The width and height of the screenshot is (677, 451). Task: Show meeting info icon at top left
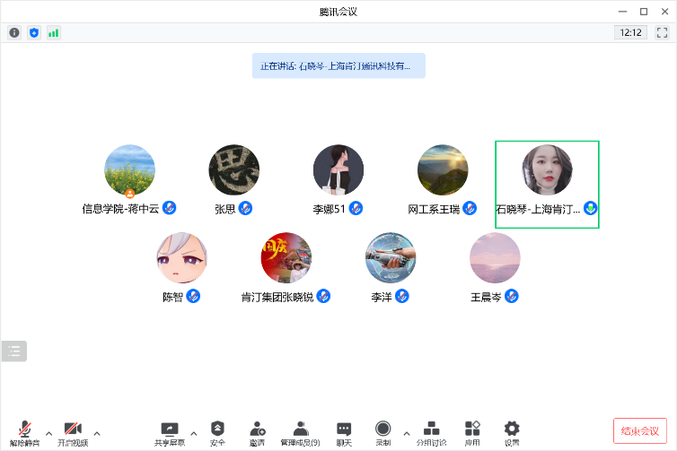tap(14, 32)
